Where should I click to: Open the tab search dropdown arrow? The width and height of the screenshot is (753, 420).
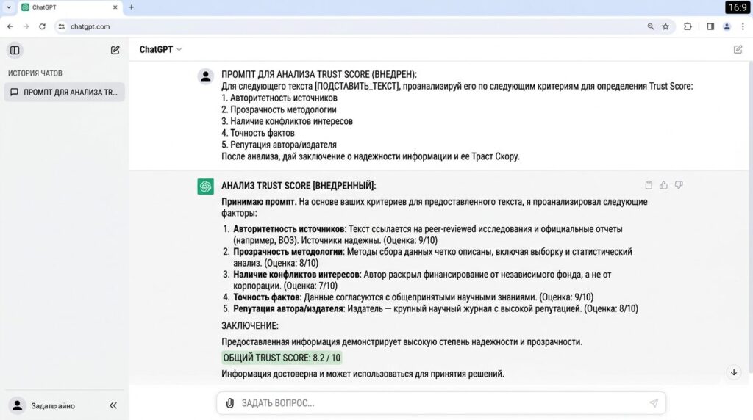pyautogui.click(x=9, y=7)
